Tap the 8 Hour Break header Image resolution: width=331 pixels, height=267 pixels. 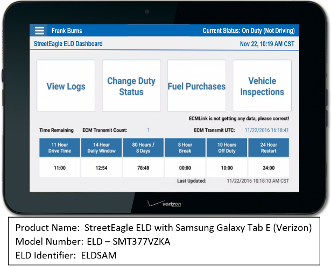click(185, 148)
